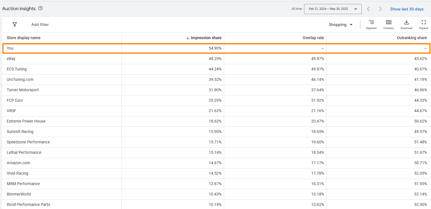
Task: Click FCP Euro overlap rate 31.92%
Action: (318, 100)
